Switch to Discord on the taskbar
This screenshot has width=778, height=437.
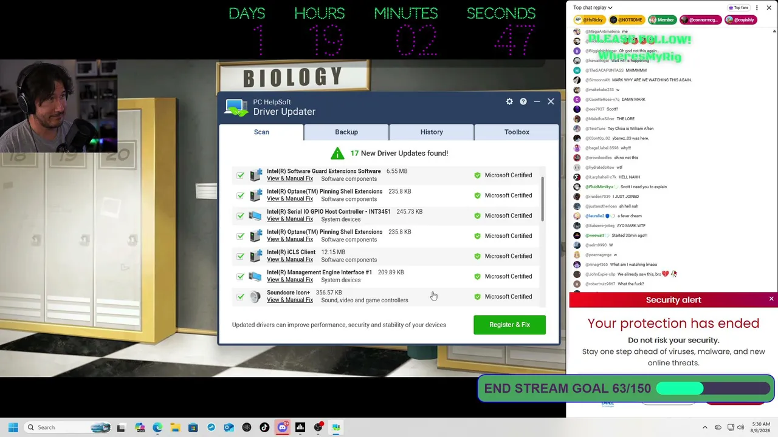click(x=282, y=427)
